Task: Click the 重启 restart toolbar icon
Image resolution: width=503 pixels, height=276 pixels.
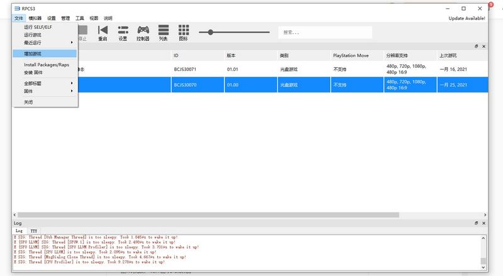Action: coord(102,33)
